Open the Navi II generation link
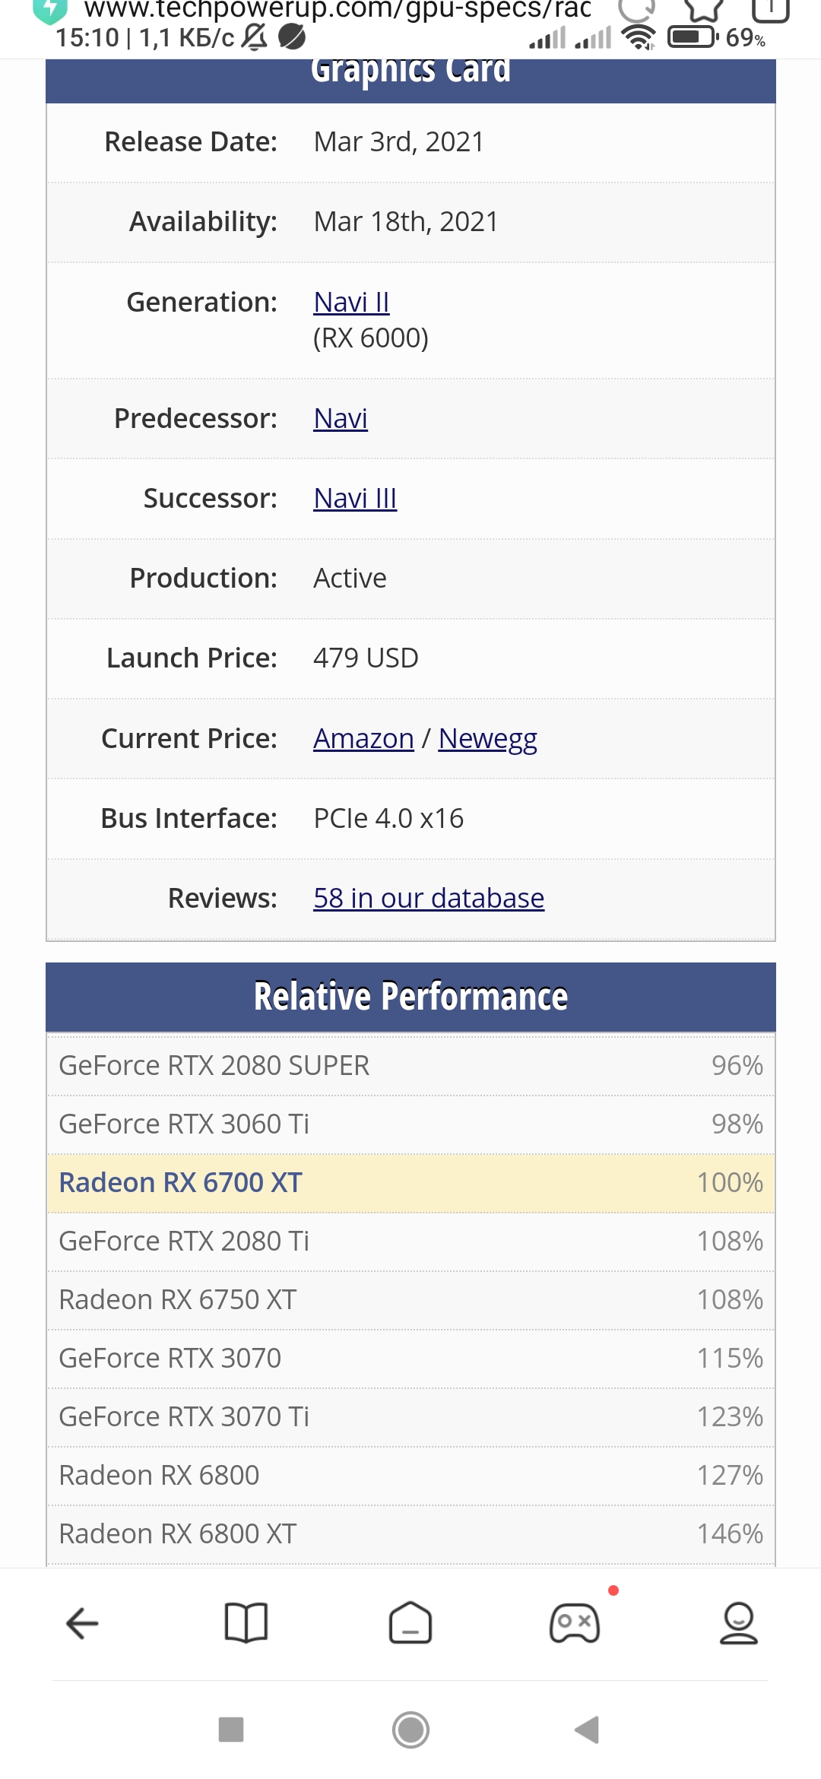This screenshot has height=1779, width=821. (x=351, y=303)
